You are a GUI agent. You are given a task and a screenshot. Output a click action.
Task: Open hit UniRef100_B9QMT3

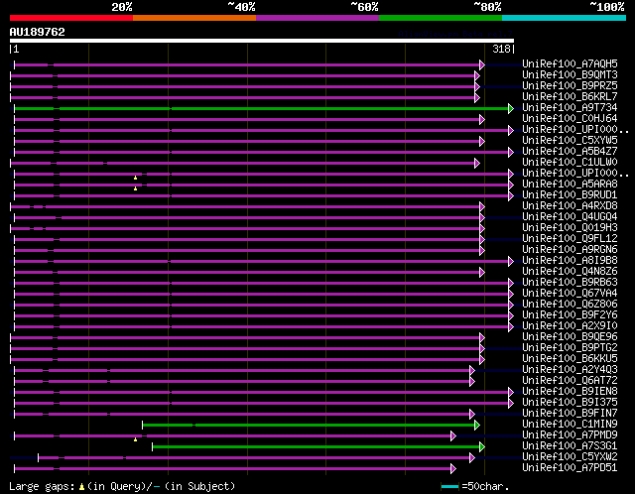point(570,75)
